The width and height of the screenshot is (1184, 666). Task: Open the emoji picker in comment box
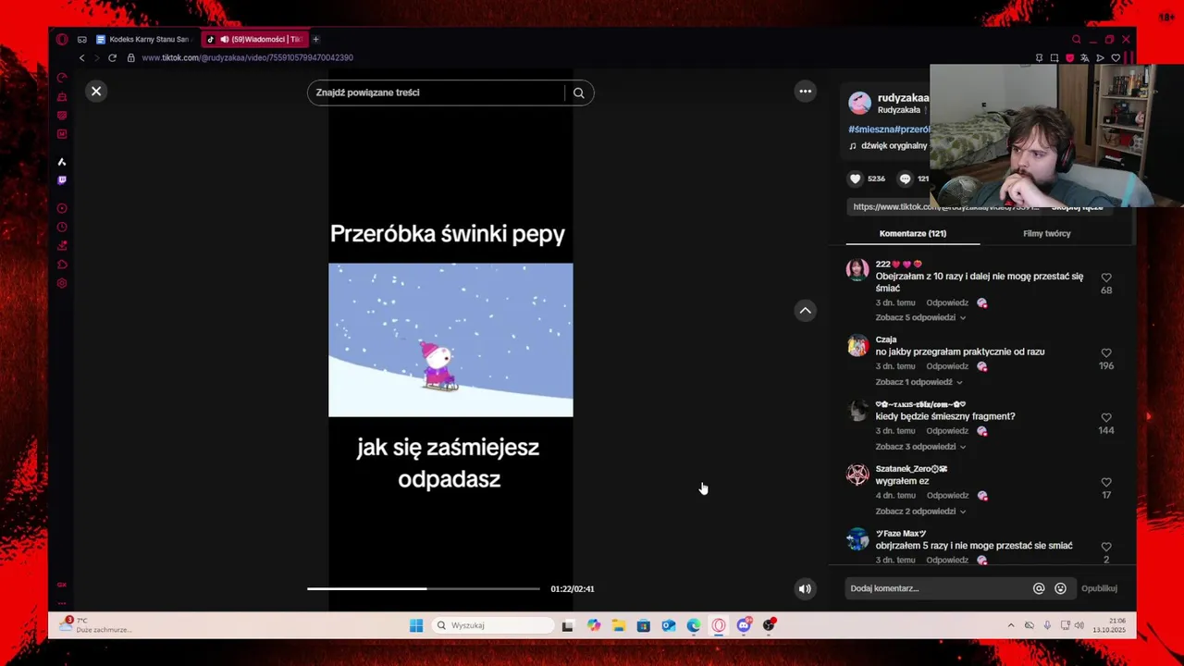[x=1061, y=588]
